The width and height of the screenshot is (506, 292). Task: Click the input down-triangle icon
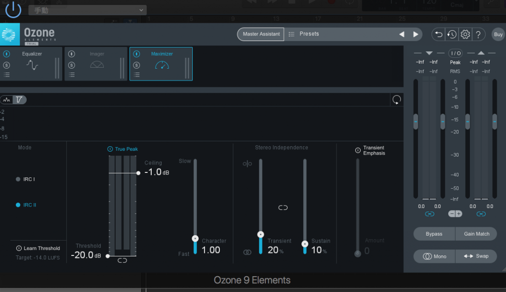click(x=429, y=53)
